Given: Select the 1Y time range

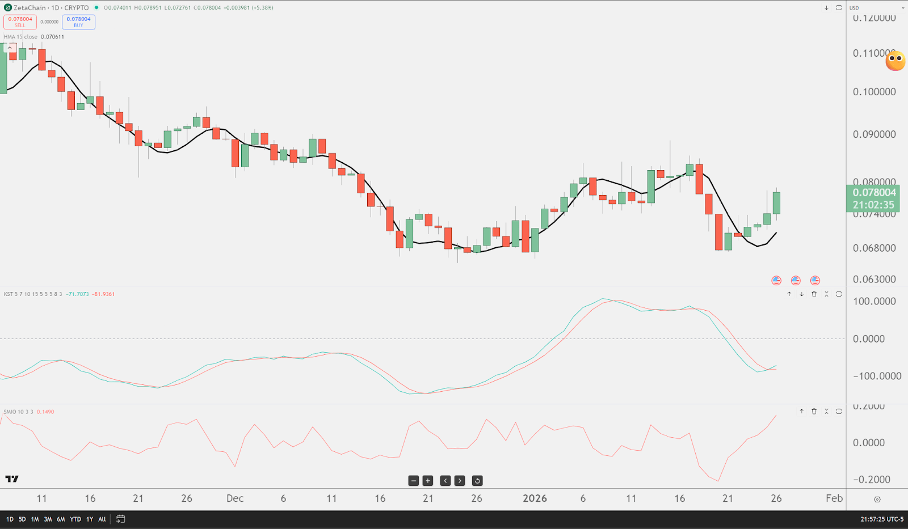Looking at the screenshot, I should [90, 519].
